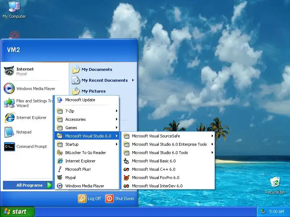This screenshot has height=217, width=290.
Task: Launch Microsoft Visual Basic 6.0 label
Action: click(154, 161)
